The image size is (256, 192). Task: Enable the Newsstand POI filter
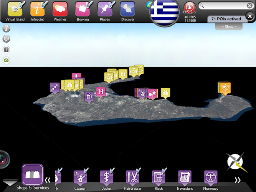185,178
